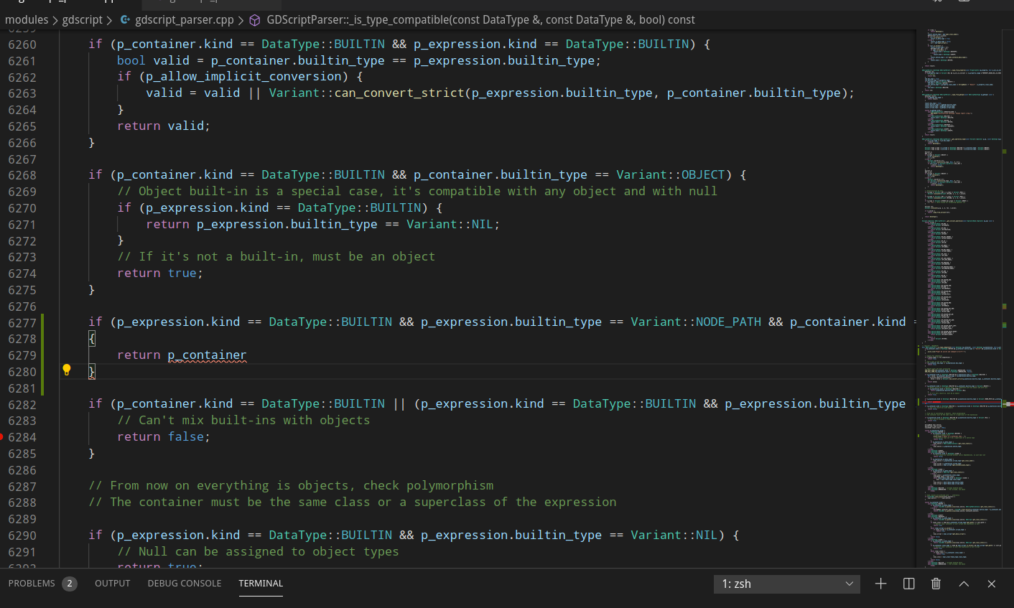Click 'return true;' on line 6274

tap(160, 273)
